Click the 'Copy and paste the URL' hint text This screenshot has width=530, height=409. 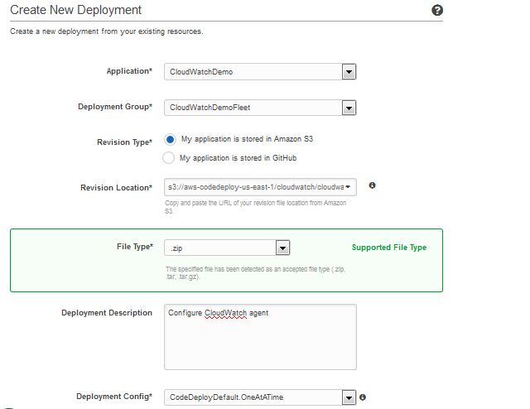[256, 207]
